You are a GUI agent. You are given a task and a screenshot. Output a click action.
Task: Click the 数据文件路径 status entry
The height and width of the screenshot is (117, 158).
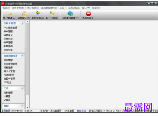(x=124, y=111)
